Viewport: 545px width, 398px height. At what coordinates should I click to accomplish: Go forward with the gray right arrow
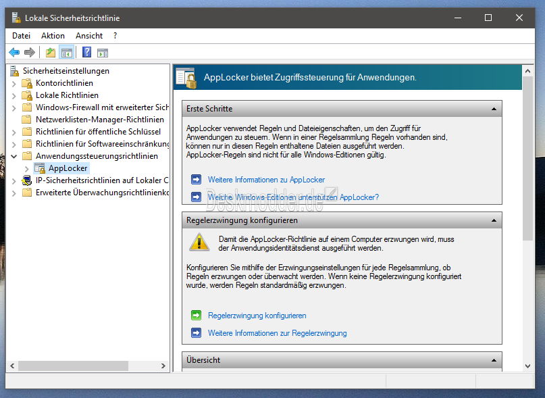tap(30, 53)
